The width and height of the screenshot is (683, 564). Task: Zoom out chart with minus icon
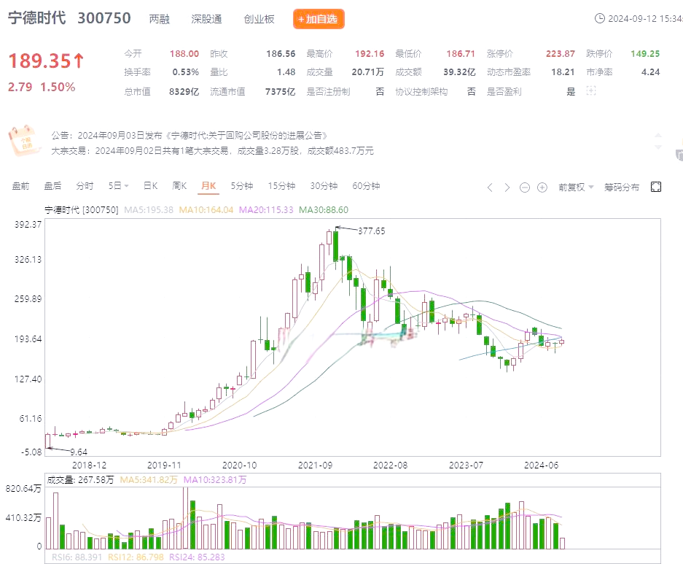pos(524,188)
